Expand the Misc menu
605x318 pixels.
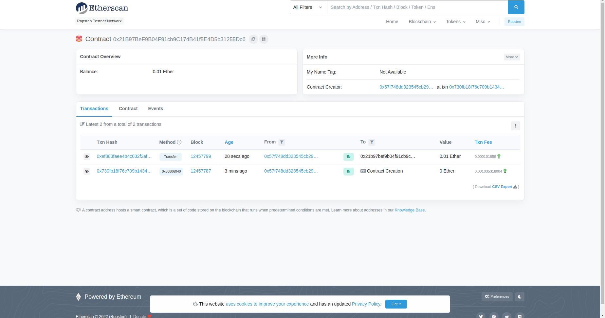point(483,22)
